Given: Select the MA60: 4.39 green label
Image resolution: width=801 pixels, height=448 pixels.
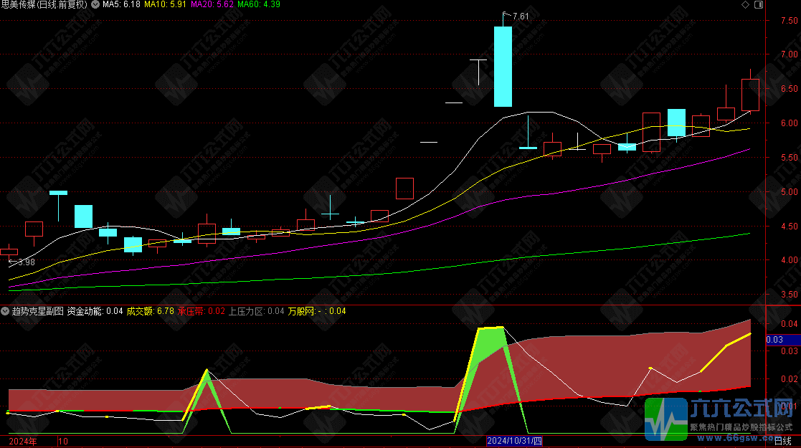Looking at the screenshot, I should (258, 4).
